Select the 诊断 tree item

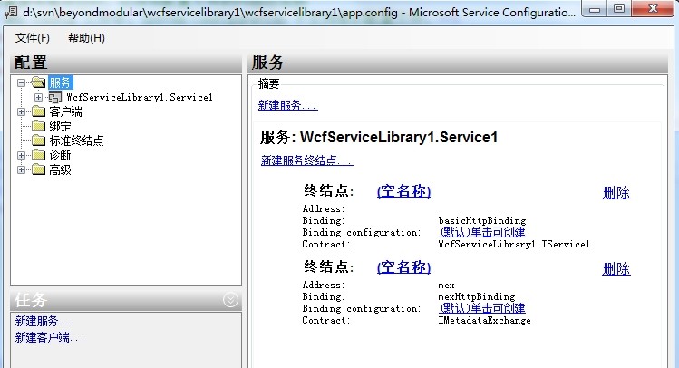(x=60, y=155)
